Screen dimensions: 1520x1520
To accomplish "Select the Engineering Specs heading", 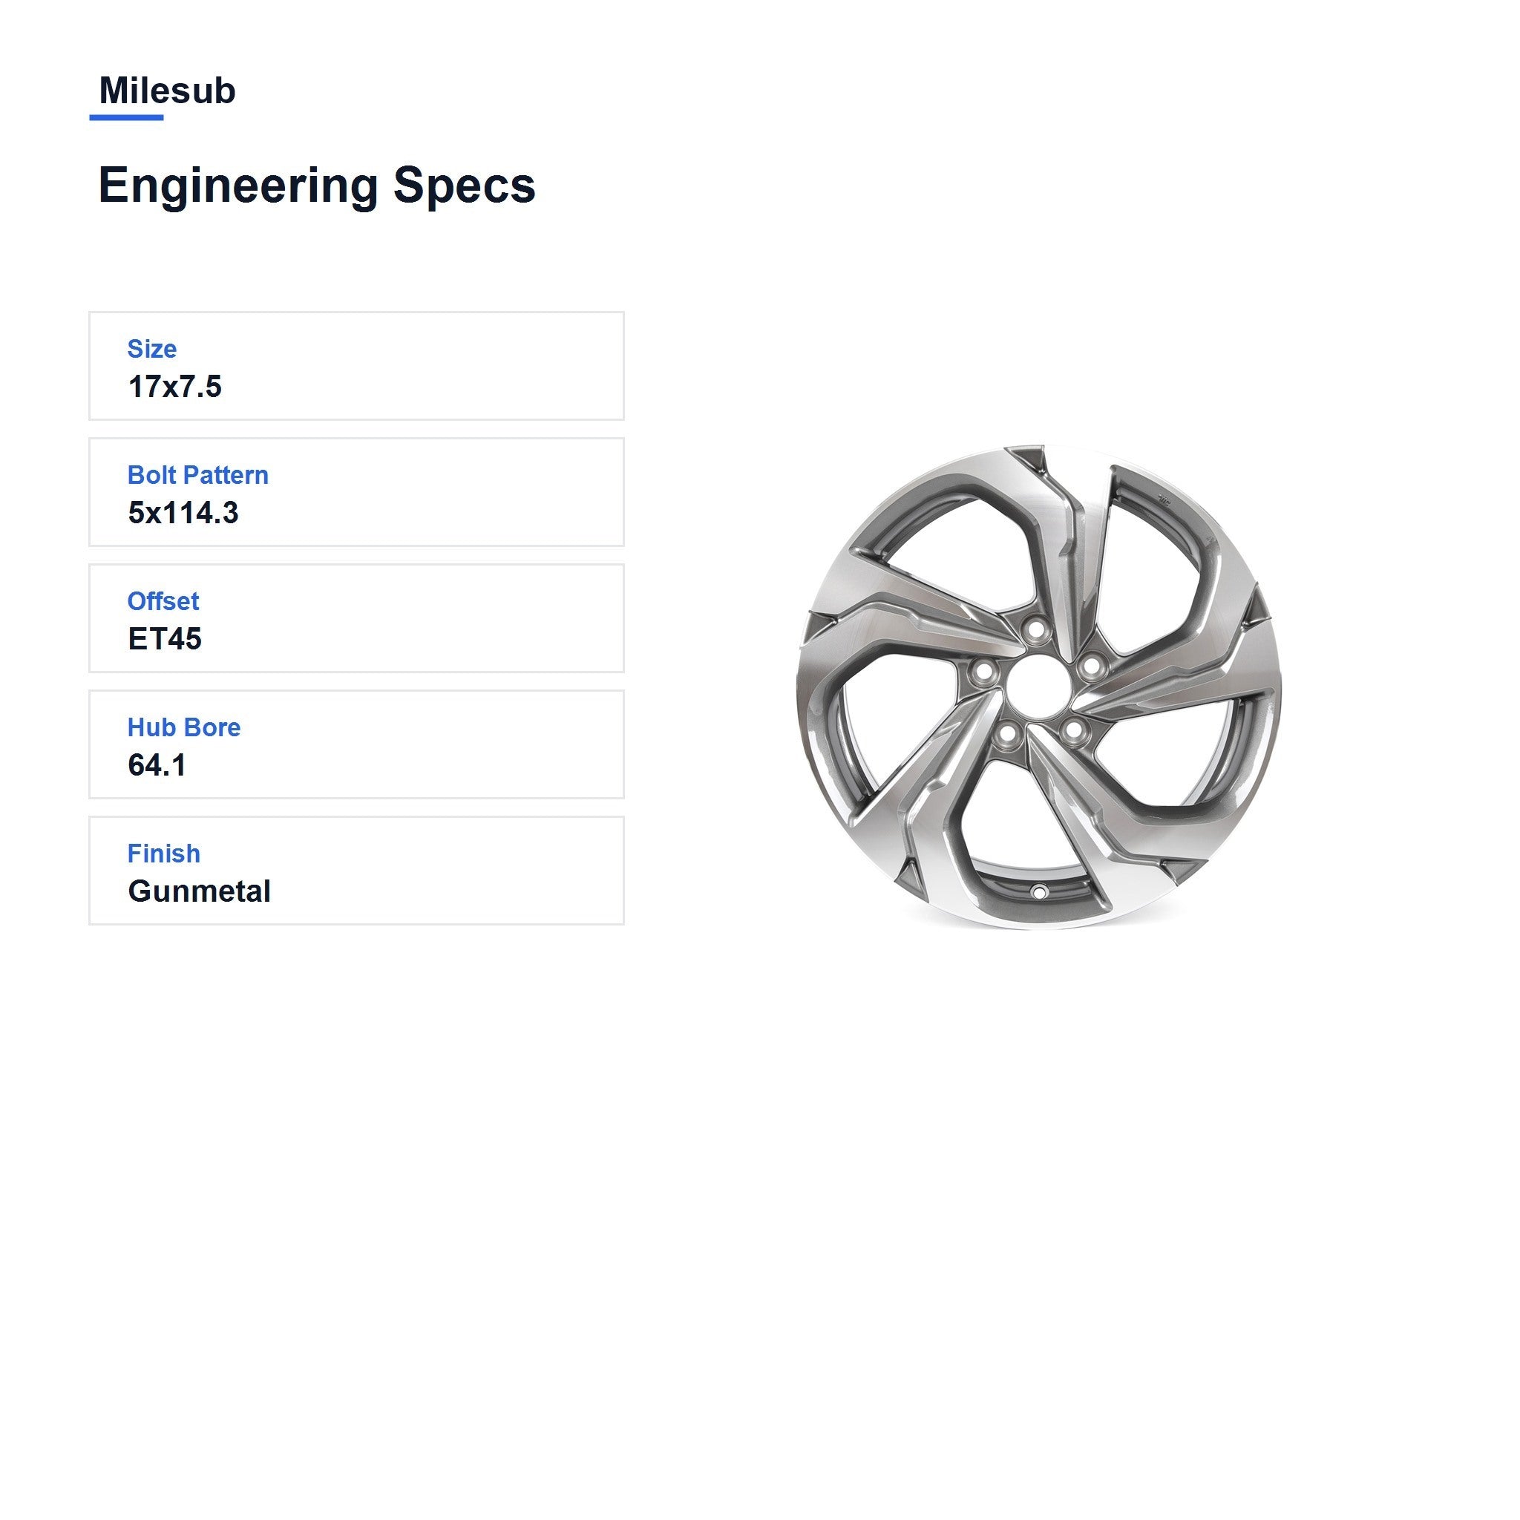I will (316, 186).
